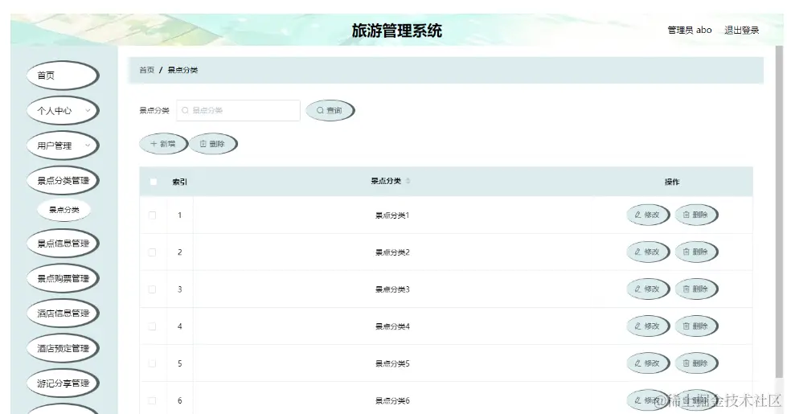This screenshot has height=414, width=787.
Task: Click 退出登录 to log out
Action: pos(741,30)
